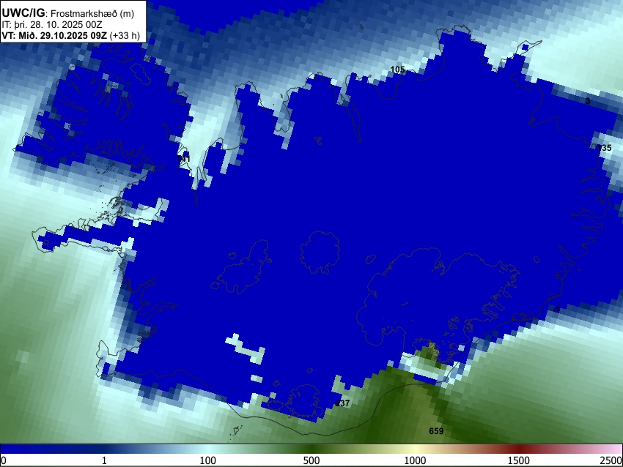This screenshot has height=467, width=623.
Task: Select the IT: þri. 28. 10. 2025 00Z line
Action: point(52,25)
